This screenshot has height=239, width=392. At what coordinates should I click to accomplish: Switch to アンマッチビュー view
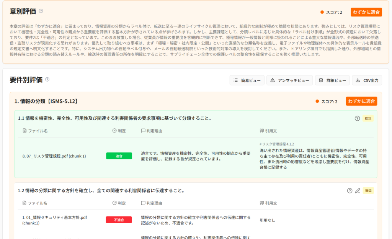289,80
